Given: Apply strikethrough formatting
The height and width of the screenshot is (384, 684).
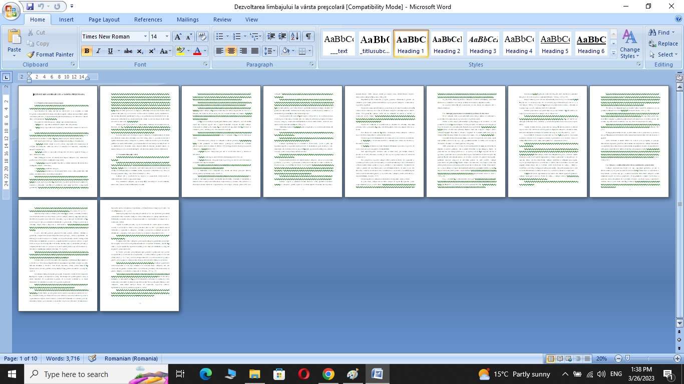Looking at the screenshot, I should click(x=128, y=51).
